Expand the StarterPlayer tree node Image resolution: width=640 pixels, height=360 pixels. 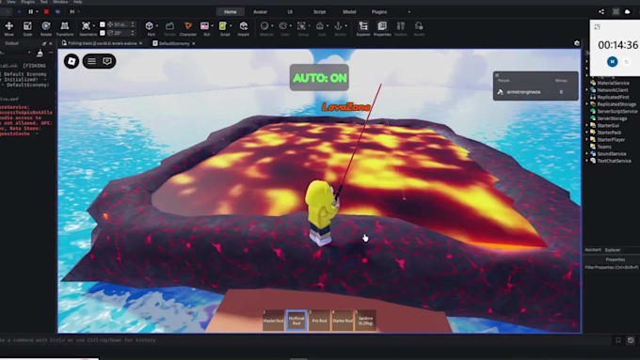click(587, 139)
